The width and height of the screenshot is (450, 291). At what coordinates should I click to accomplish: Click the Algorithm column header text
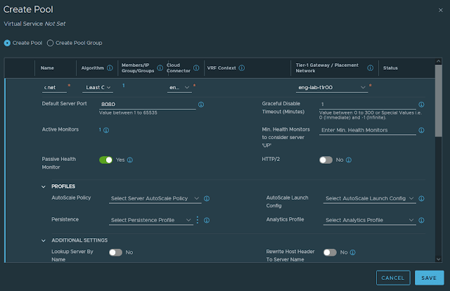coord(92,68)
